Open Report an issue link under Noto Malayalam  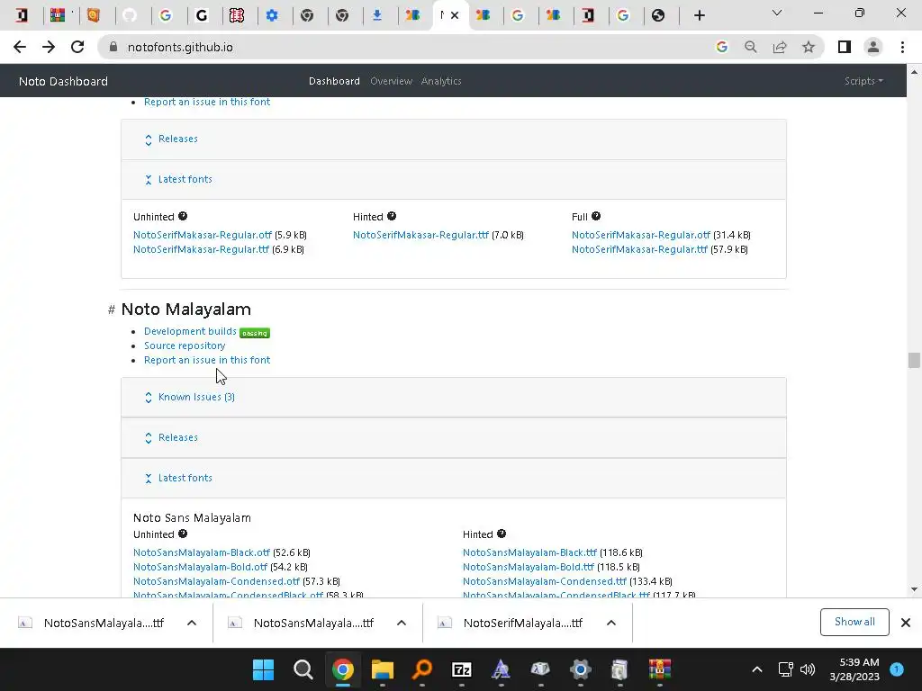tap(207, 360)
